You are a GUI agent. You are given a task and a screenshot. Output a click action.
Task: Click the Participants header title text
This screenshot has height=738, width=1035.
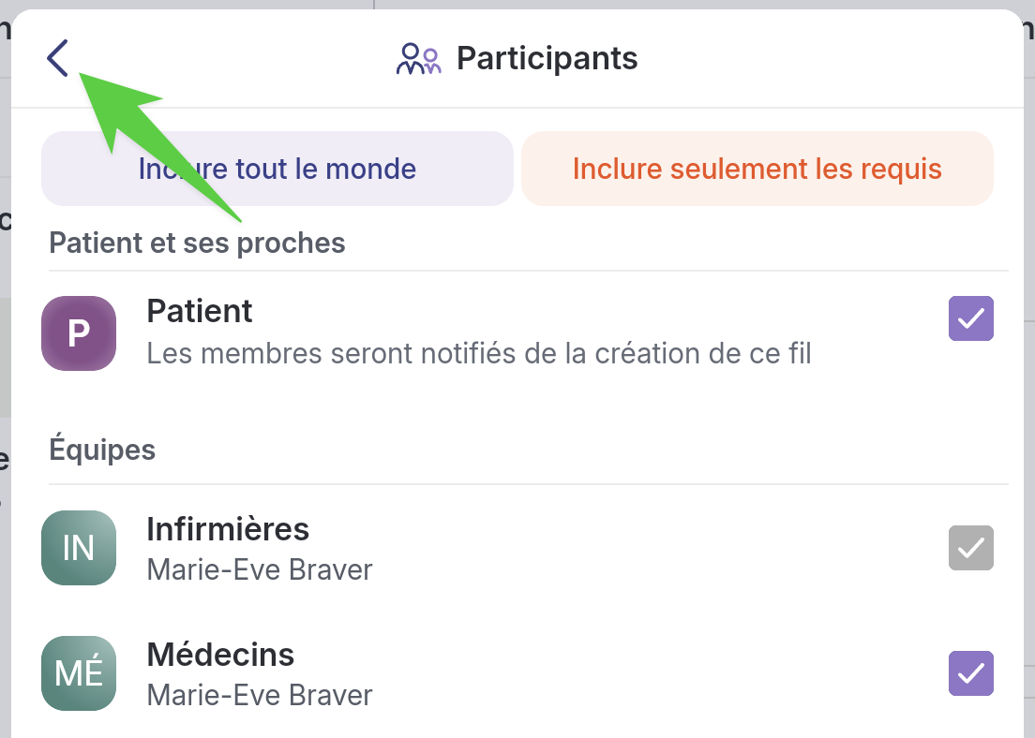pyautogui.click(x=547, y=59)
